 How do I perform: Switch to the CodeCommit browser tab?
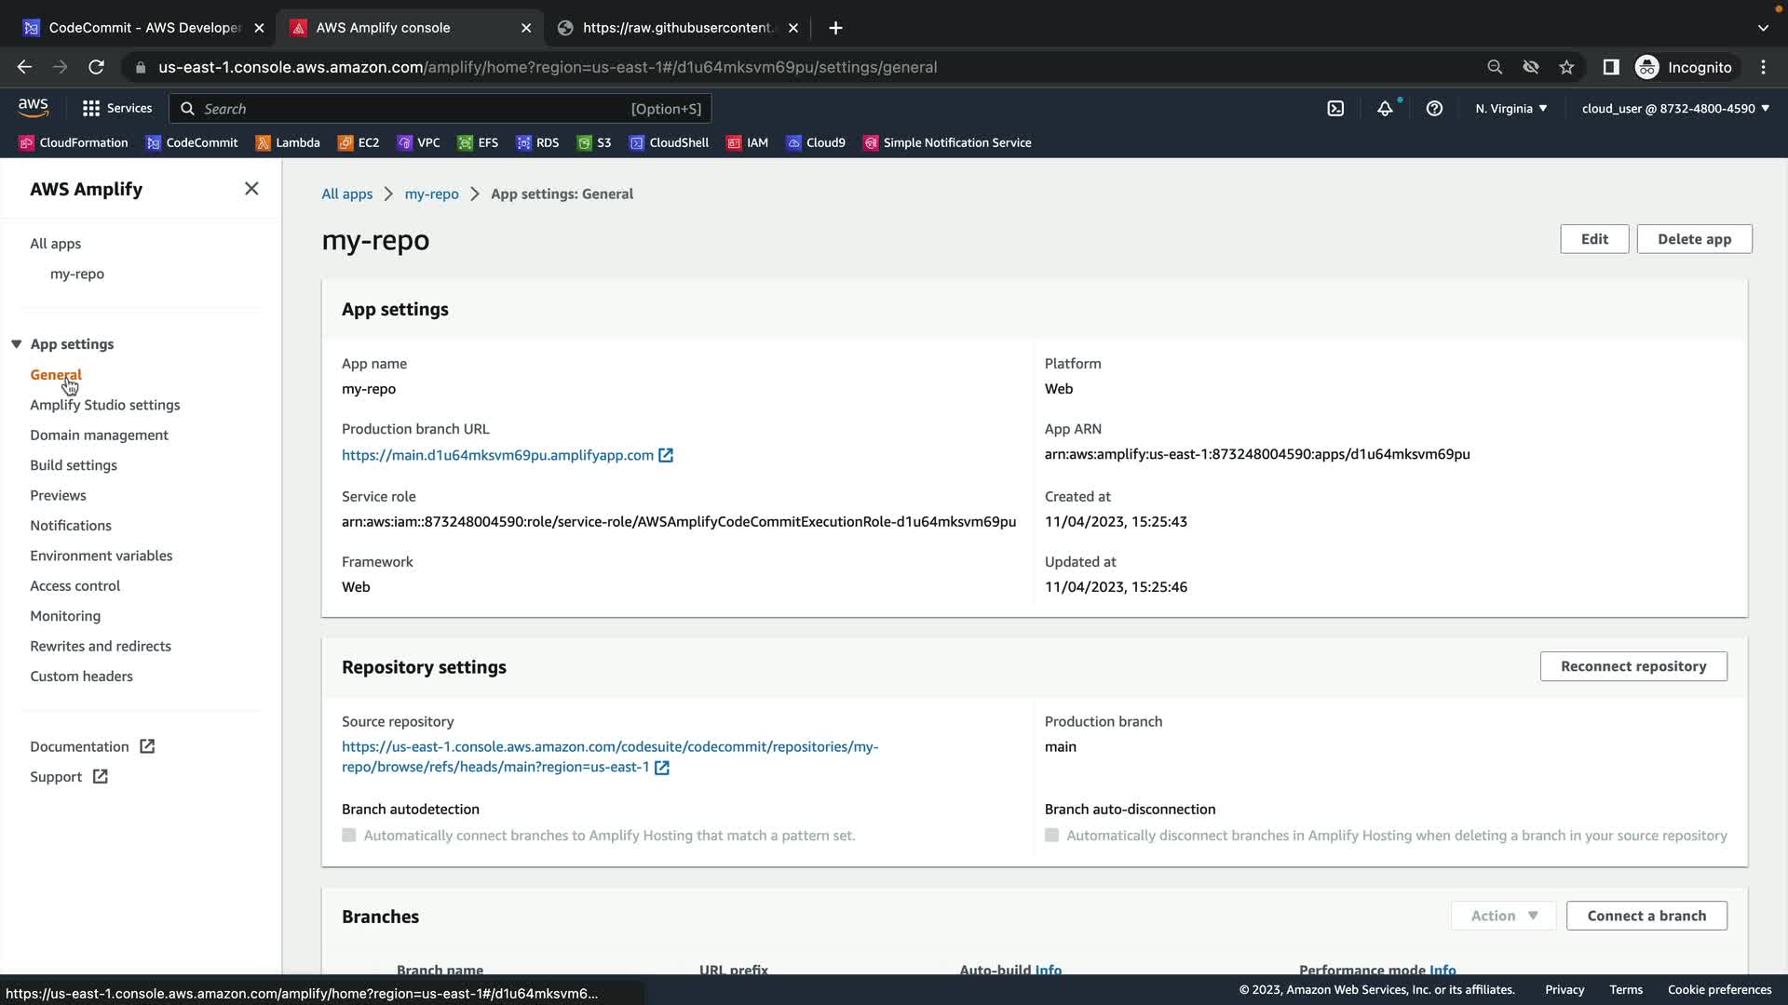[144, 28]
